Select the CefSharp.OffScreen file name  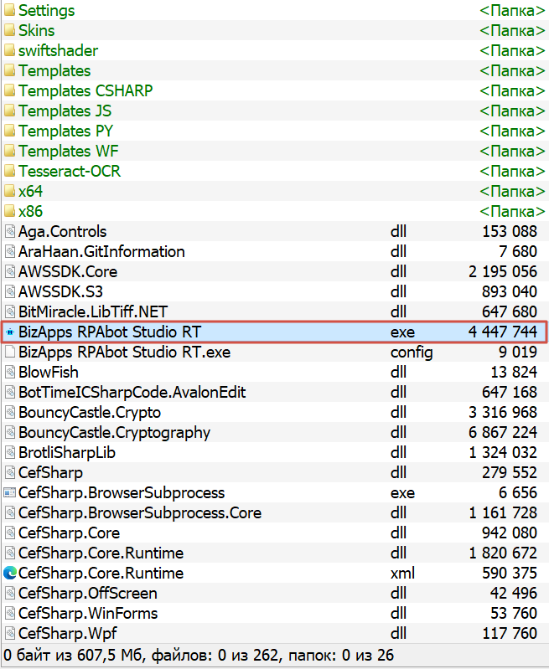click(x=88, y=593)
